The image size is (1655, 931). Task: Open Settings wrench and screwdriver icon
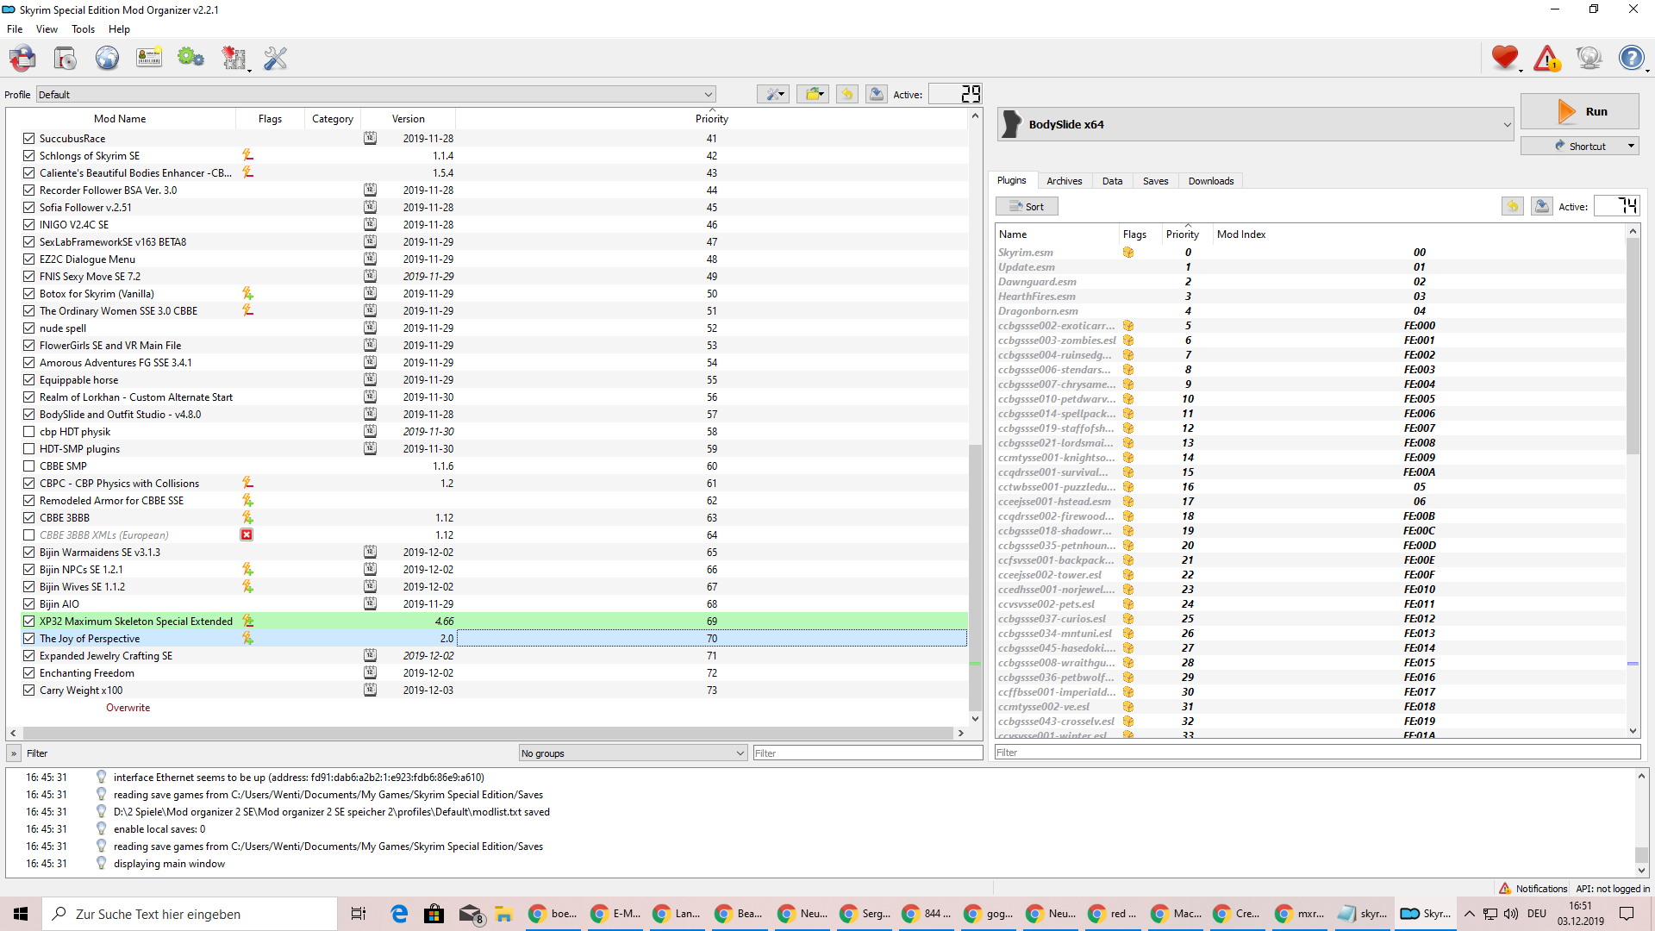(275, 59)
